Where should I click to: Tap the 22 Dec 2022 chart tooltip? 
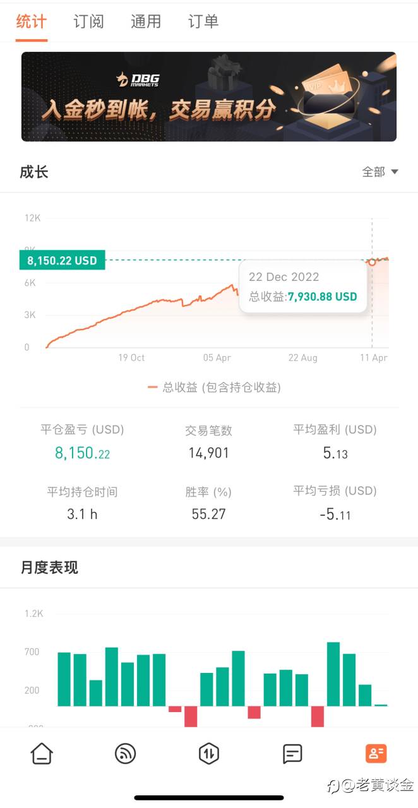[x=302, y=287]
